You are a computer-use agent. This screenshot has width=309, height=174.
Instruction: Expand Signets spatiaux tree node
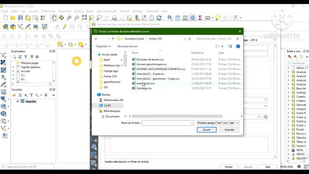point(13,67)
